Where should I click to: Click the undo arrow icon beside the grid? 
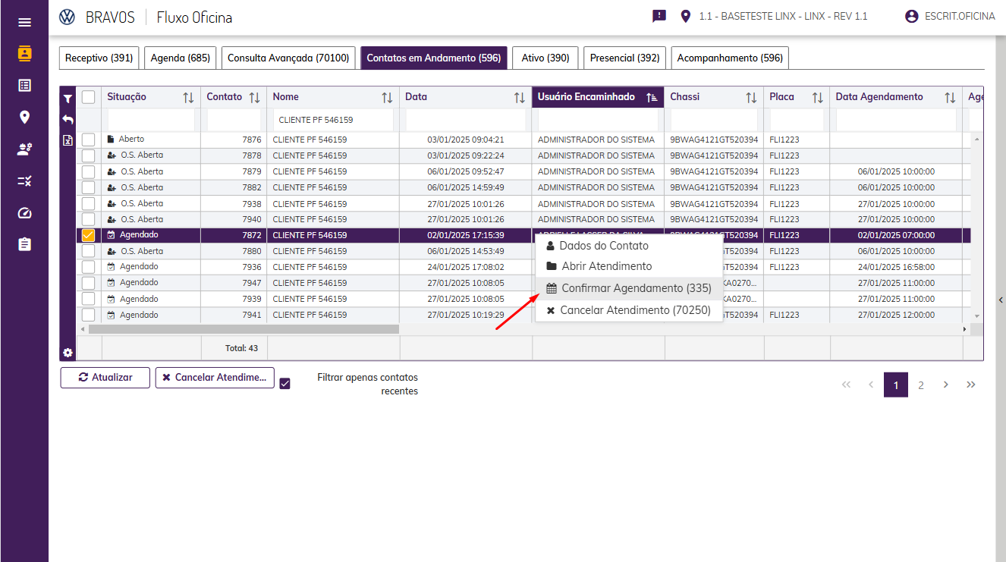[68, 119]
